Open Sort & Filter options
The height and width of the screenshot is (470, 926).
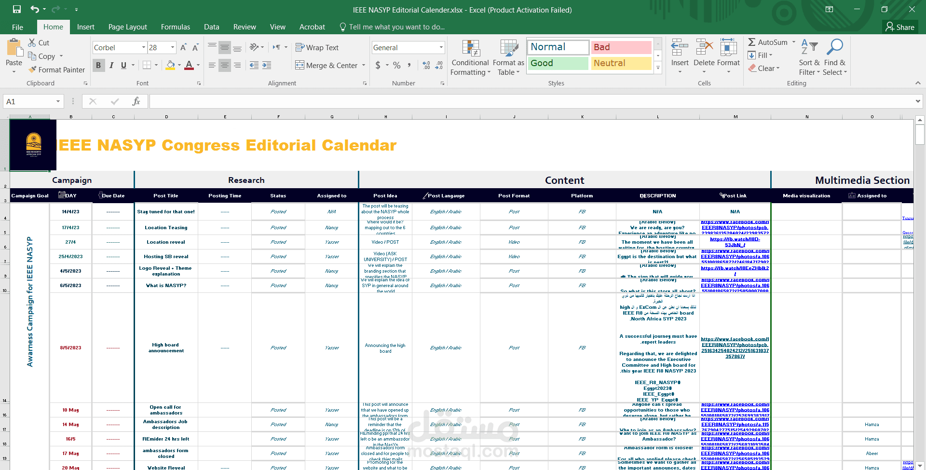pos(809,57)
